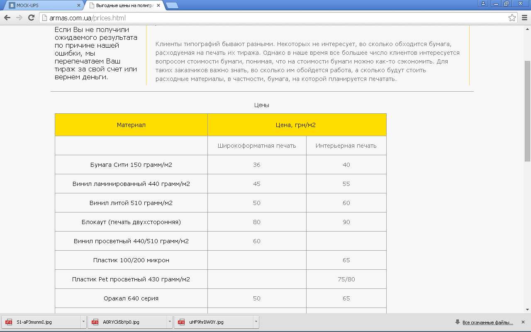Open downloaded file S1-aP3msnmI.jpg
This screenshot has height=332, width=531.
click(41, 322)
